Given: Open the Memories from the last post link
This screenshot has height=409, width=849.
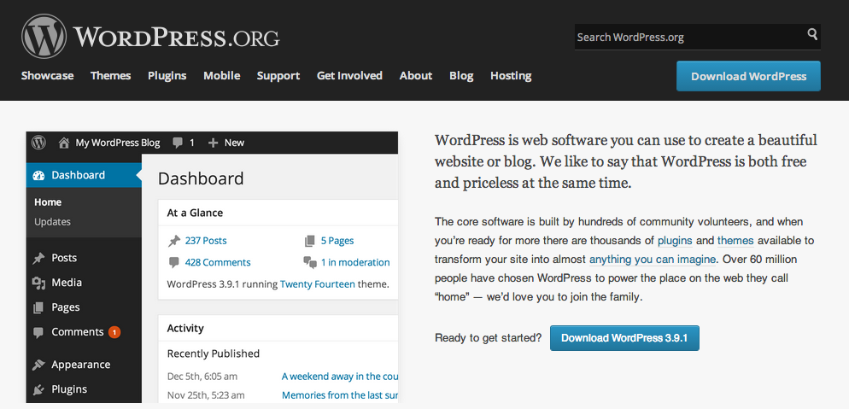Looking at the screenshot, I should 340,395.
